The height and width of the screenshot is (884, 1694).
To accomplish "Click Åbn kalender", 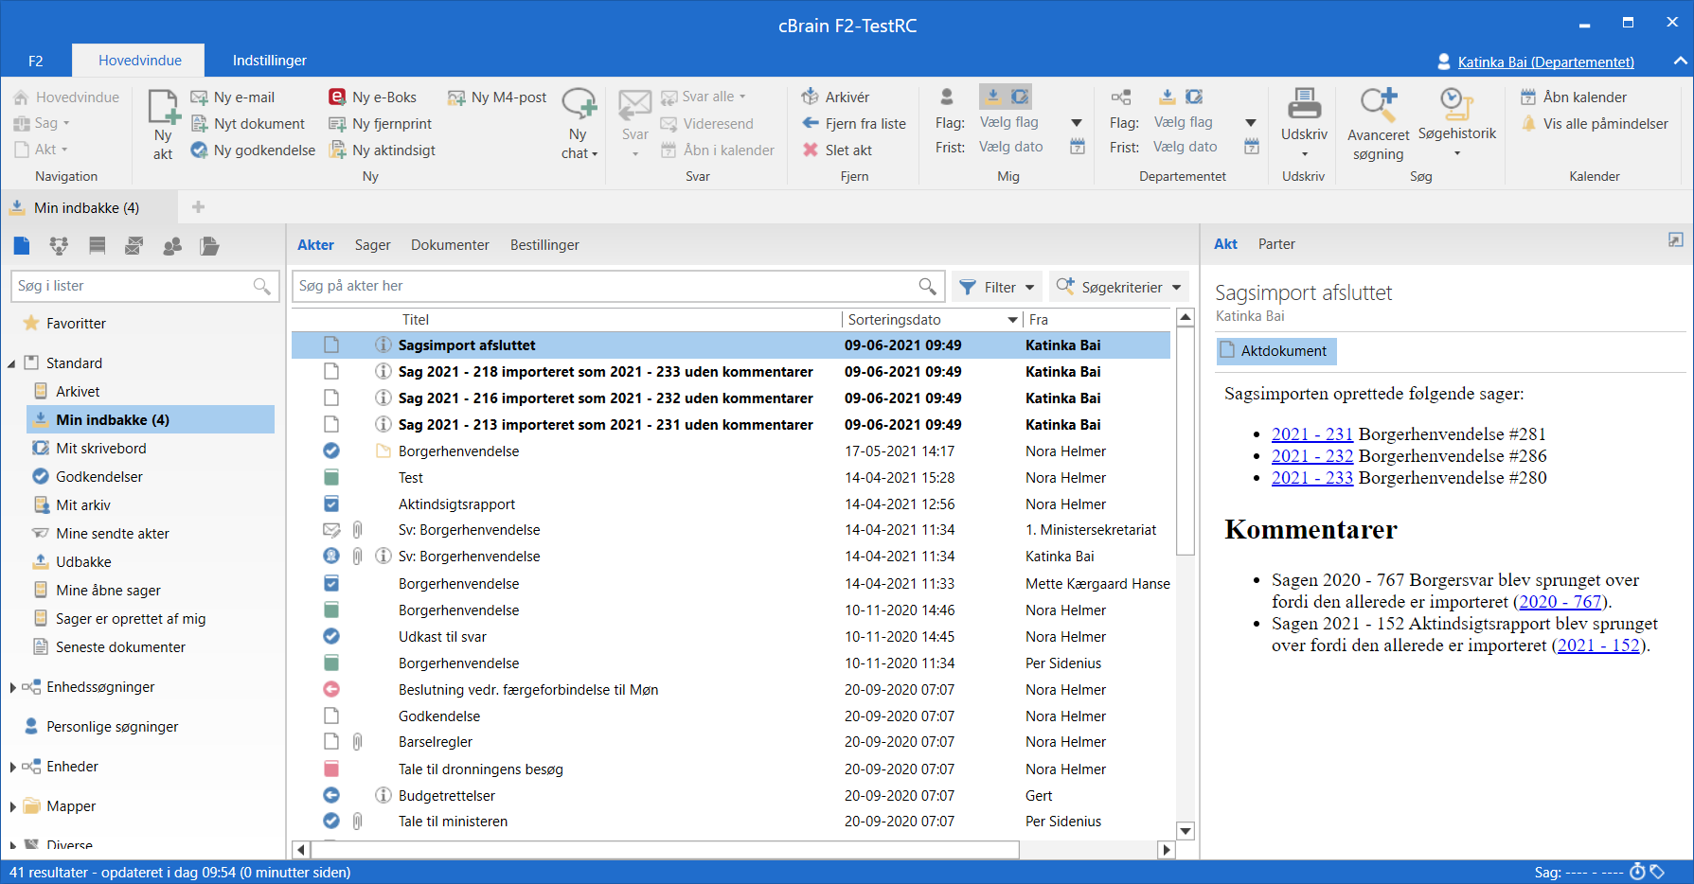I will coord(1574,97).
